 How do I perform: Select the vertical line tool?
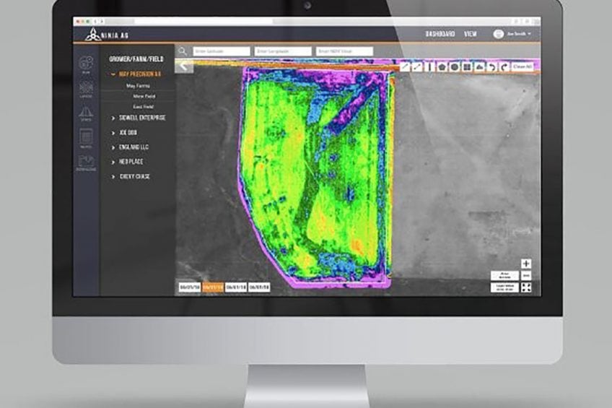coord(429,67)
